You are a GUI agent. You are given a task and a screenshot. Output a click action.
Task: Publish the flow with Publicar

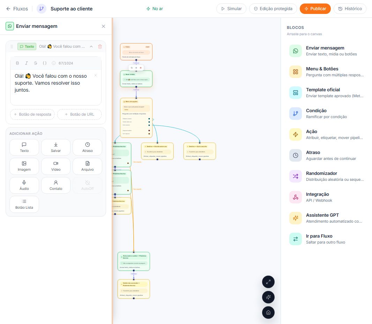(x=315, y=9)
